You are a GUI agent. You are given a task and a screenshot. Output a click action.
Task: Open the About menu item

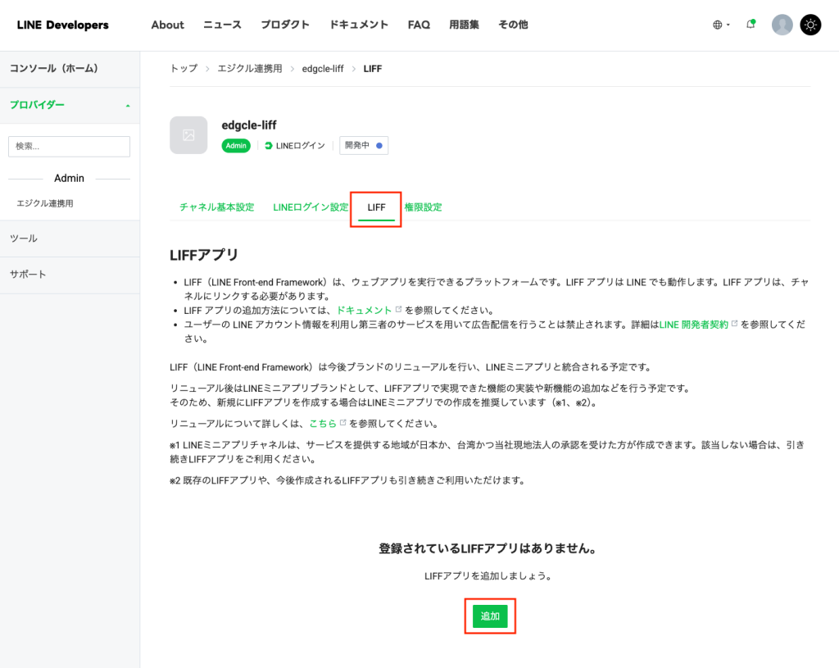pyautogui.click(x=167, y=25)
